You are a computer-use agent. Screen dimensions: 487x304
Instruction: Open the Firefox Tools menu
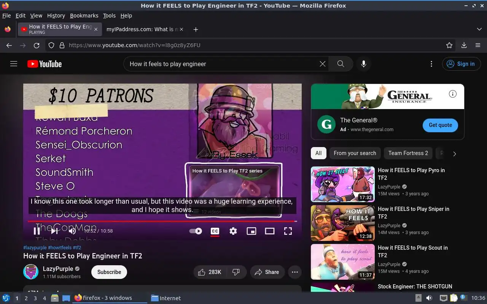click(x=109, y=16)
